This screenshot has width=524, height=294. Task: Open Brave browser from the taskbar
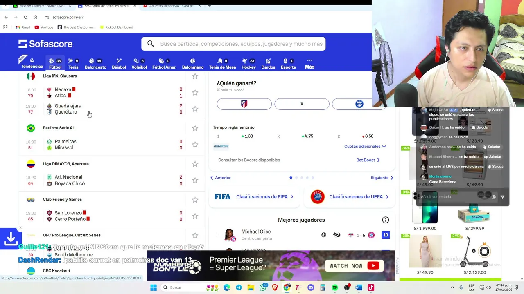coord(275,287)
